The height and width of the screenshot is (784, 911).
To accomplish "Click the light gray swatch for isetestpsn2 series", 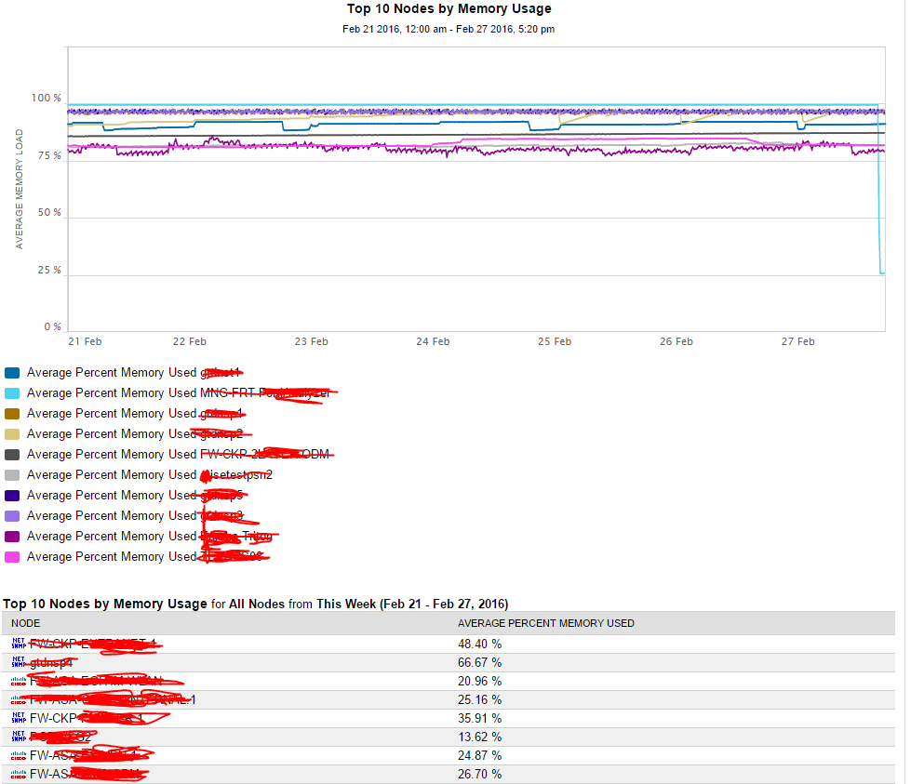I will point(12,475).
